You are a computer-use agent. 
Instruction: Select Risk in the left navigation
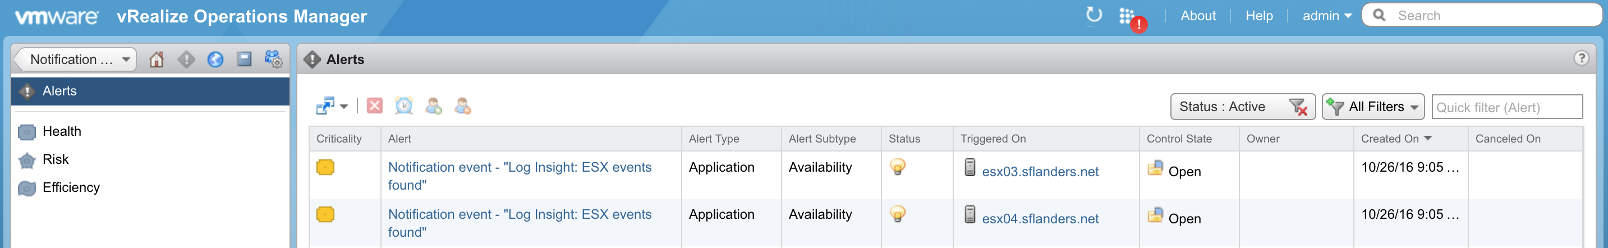pyautogui.click(x=56, y=159)
